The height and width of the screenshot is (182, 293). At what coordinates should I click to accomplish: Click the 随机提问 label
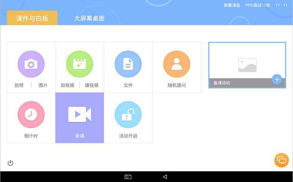(x=177, y=85)
